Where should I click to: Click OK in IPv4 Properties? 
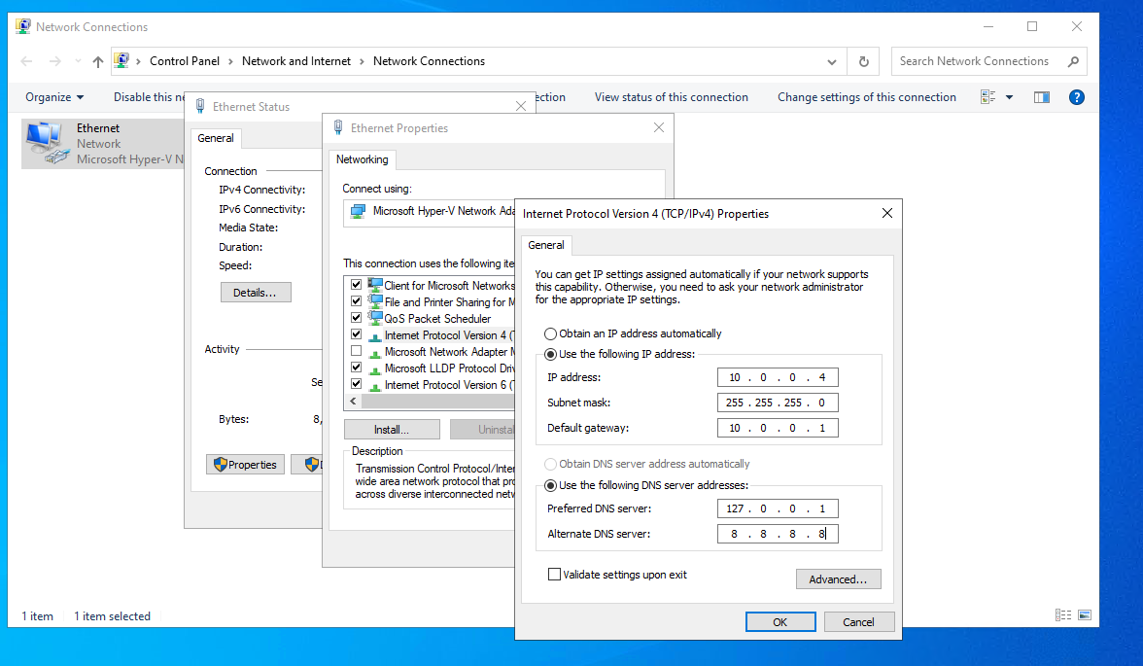[780, 622]
